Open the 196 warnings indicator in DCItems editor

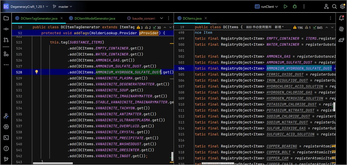click(298, 27)
